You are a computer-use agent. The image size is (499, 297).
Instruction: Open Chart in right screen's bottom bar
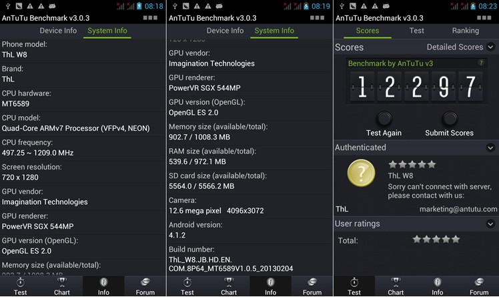coord(396,286)
